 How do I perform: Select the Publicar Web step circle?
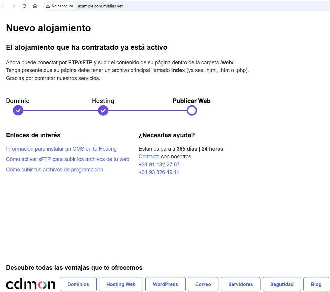point(192,110)
